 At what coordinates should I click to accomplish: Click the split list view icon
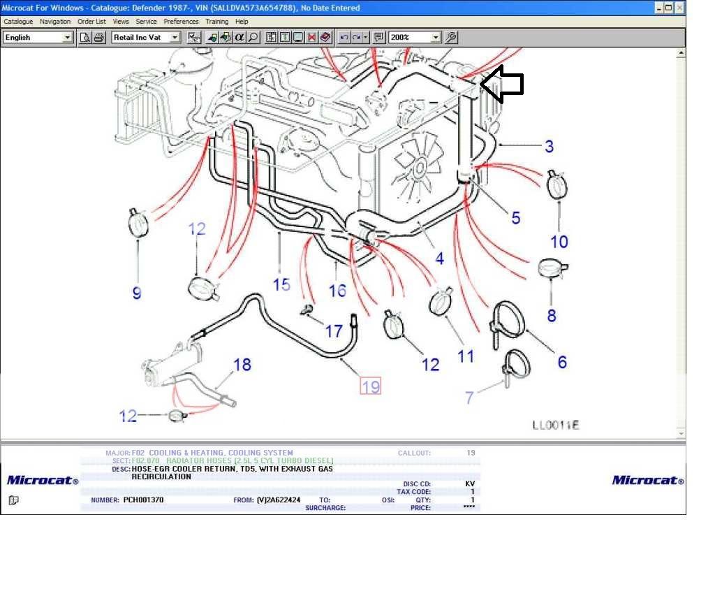(x=271, y=38)
